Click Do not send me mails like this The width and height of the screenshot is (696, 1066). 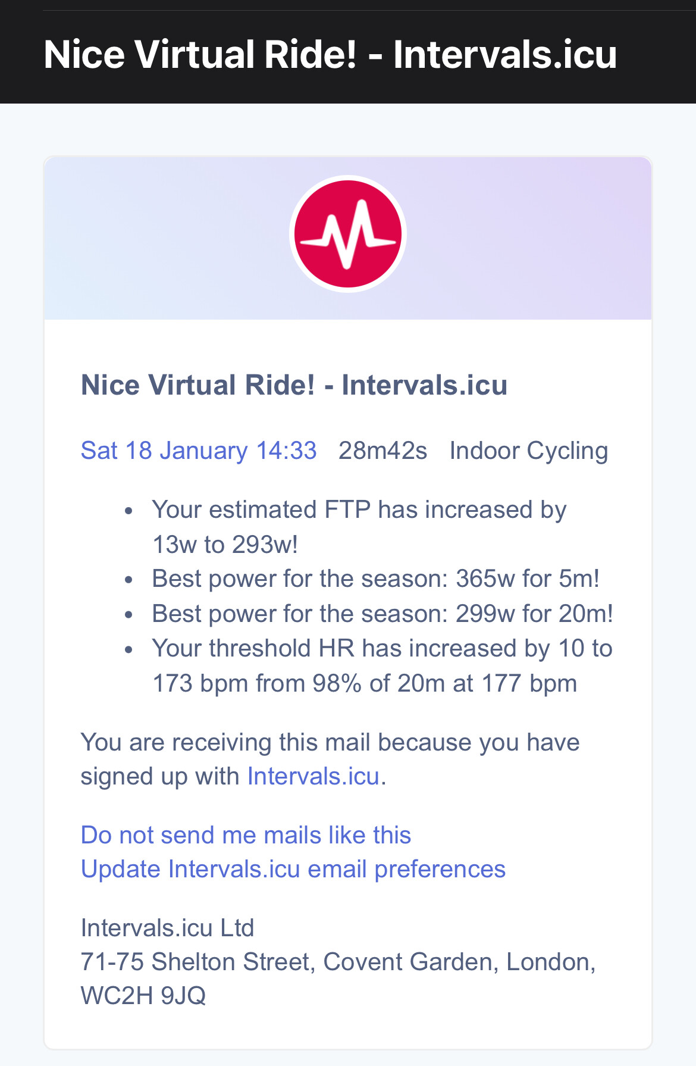246,835
